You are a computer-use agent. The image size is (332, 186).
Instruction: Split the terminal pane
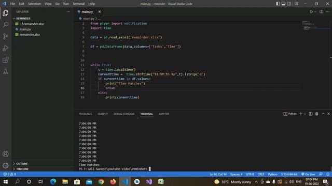click(310, 114)
